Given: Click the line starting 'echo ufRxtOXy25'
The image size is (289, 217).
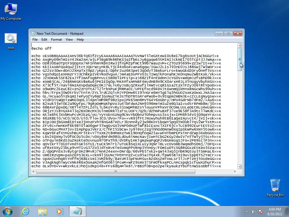Looking at the screenshot, I should point(126,148).
